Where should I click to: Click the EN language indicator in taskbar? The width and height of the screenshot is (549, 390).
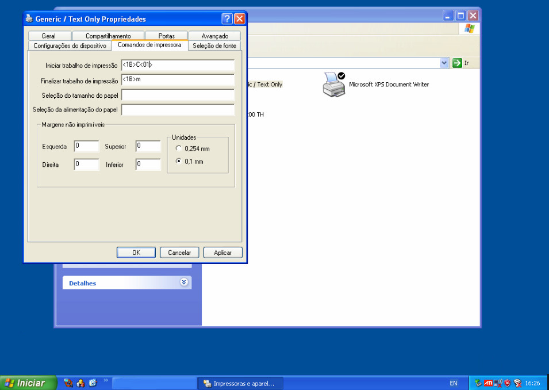pos(453,383)
